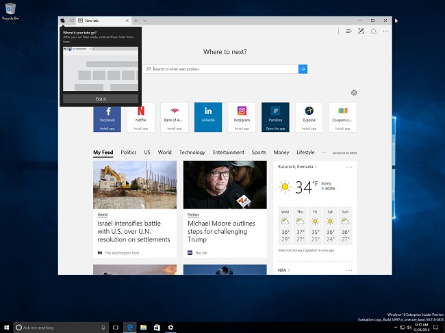Click the set these tabs aside icon
The image size is (445, 333).
point(71,21)
